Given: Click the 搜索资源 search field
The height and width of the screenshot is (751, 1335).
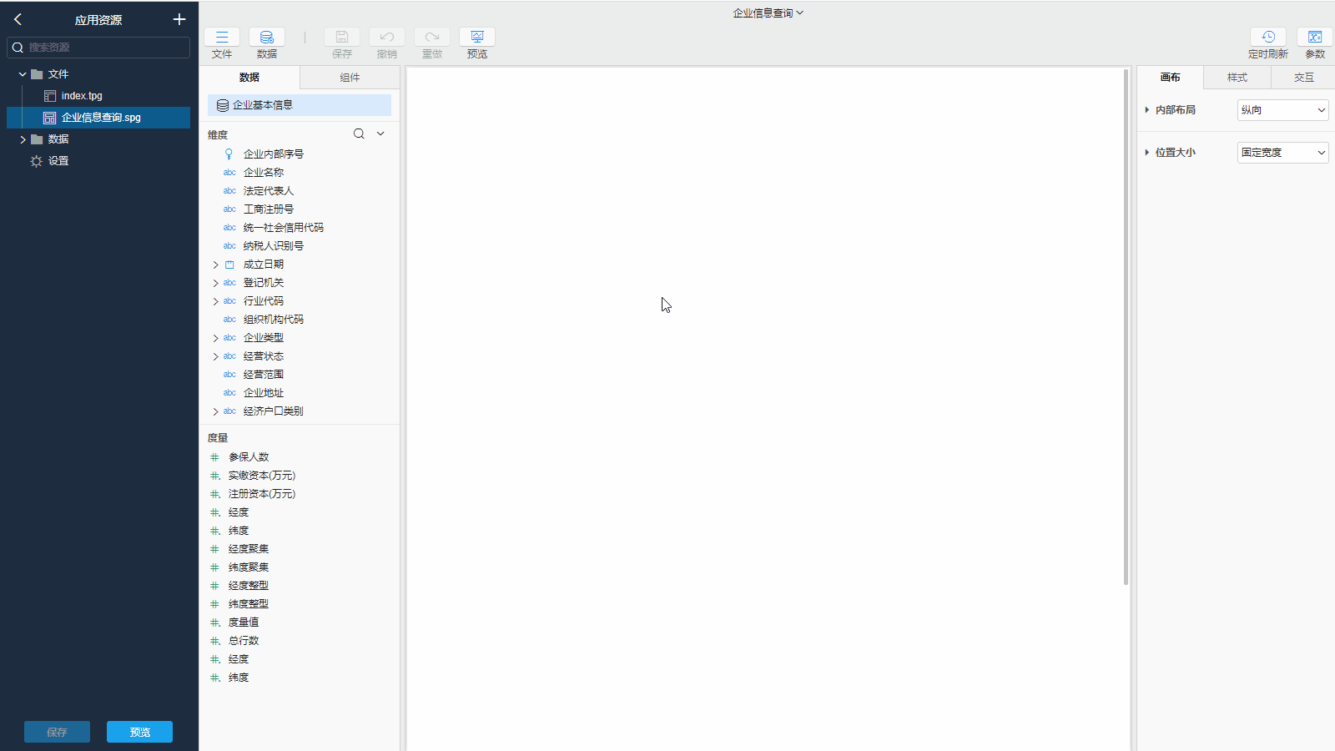Looking at the screenshot, I should 104,48.
